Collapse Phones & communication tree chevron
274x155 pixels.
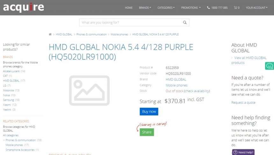(4, 140)
